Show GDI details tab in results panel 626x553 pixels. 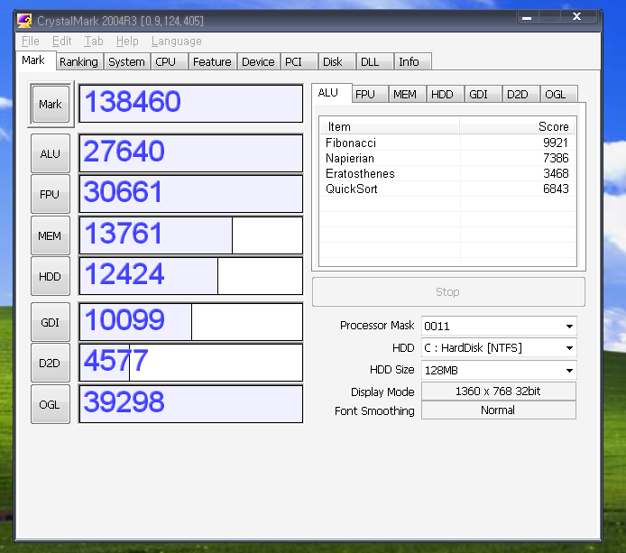(x=483, y=94)
